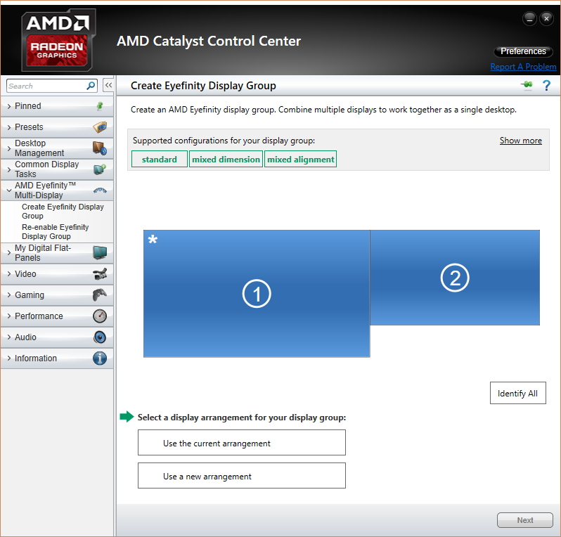The image size is (561, 537).
Task: Pin this page using the green pushpin icon
Action: click(x=527, y=85)
